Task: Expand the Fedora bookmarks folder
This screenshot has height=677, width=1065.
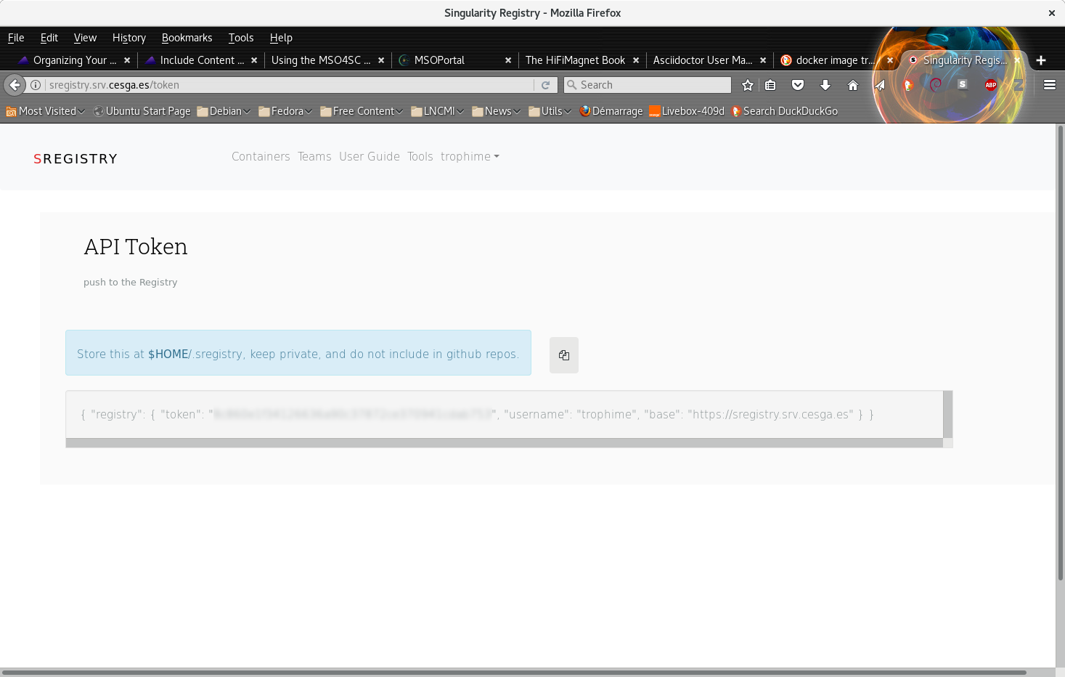Action: pyautogui.click(x=285, y=111)
